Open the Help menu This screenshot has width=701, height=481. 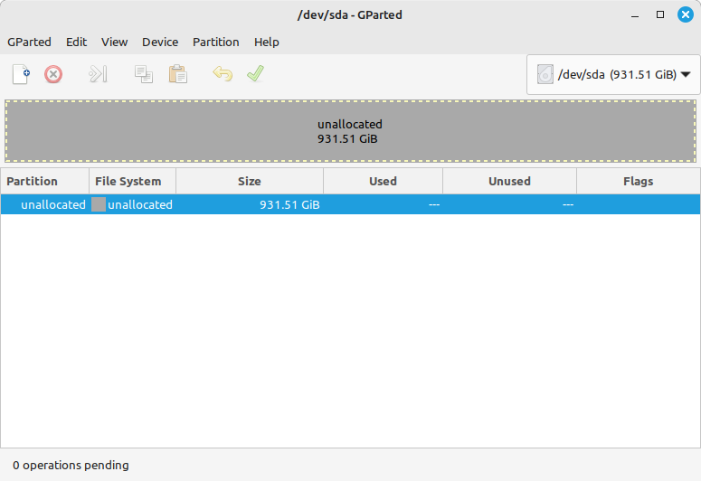[267, 42]
